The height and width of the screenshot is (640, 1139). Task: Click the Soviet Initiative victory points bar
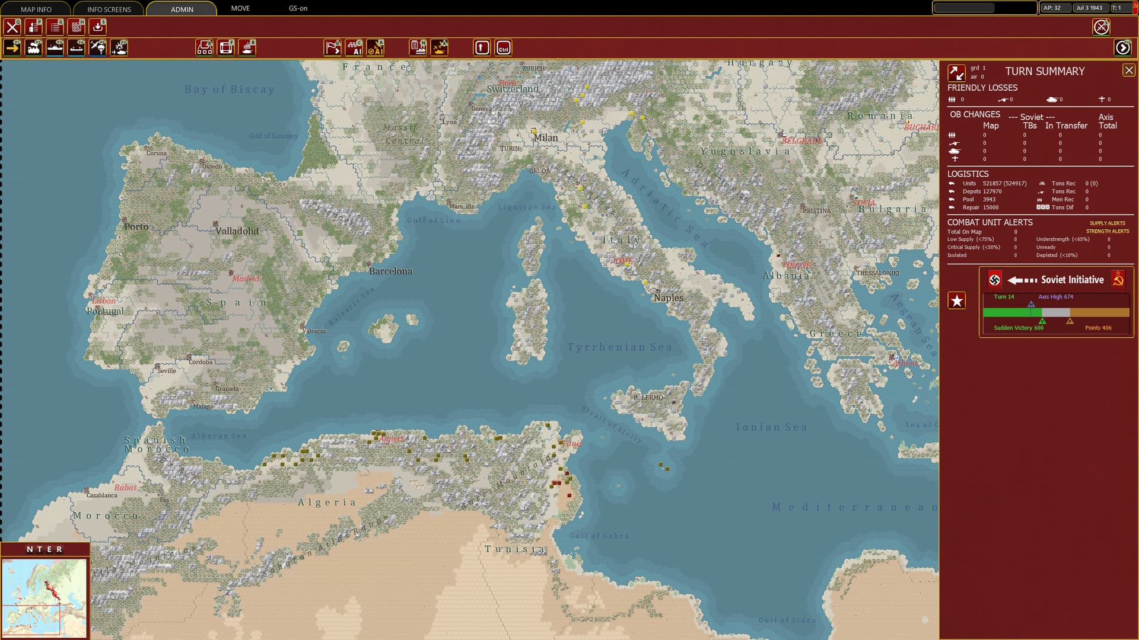click(x=1056, y=312)
